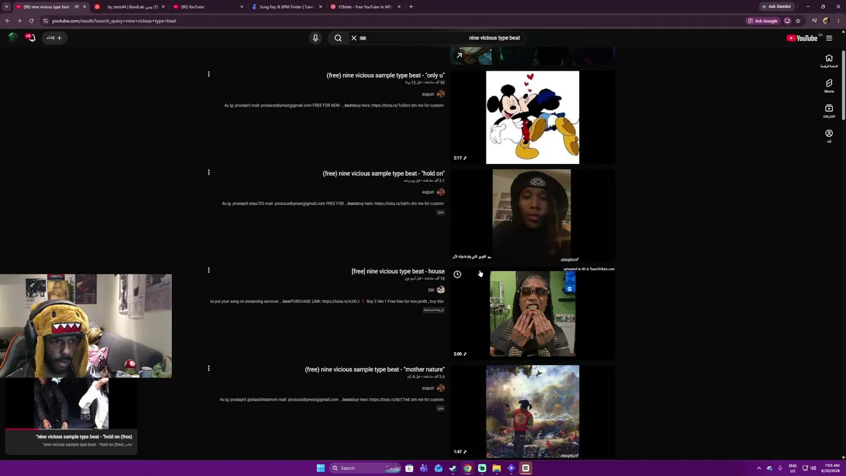Clear the search query with the X
The height and width of the screenshot is (476, 846).
pos(354,38)
